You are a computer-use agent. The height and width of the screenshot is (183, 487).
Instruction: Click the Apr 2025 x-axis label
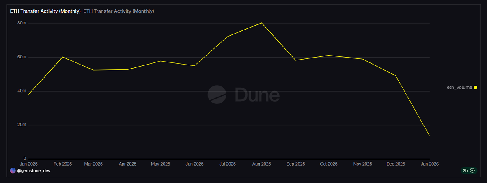[127, 164]
